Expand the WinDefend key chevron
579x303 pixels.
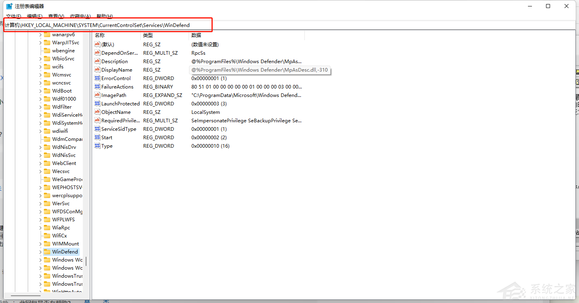[x=40, y=252]
